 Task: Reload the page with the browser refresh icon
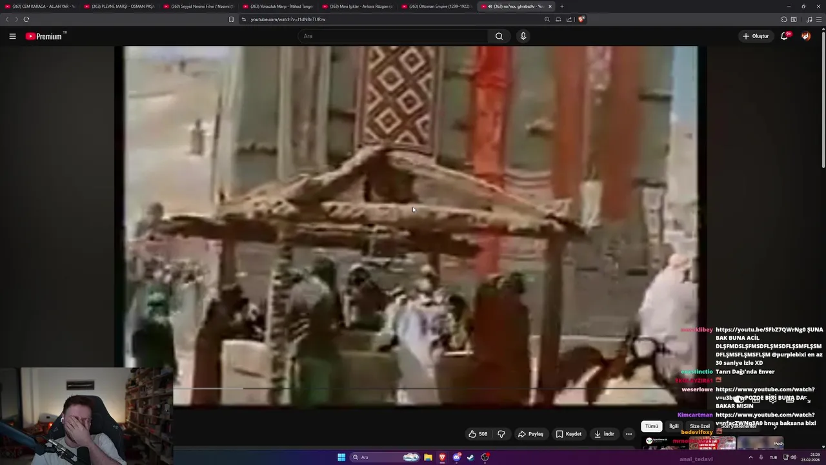click(x=26, y=19)
